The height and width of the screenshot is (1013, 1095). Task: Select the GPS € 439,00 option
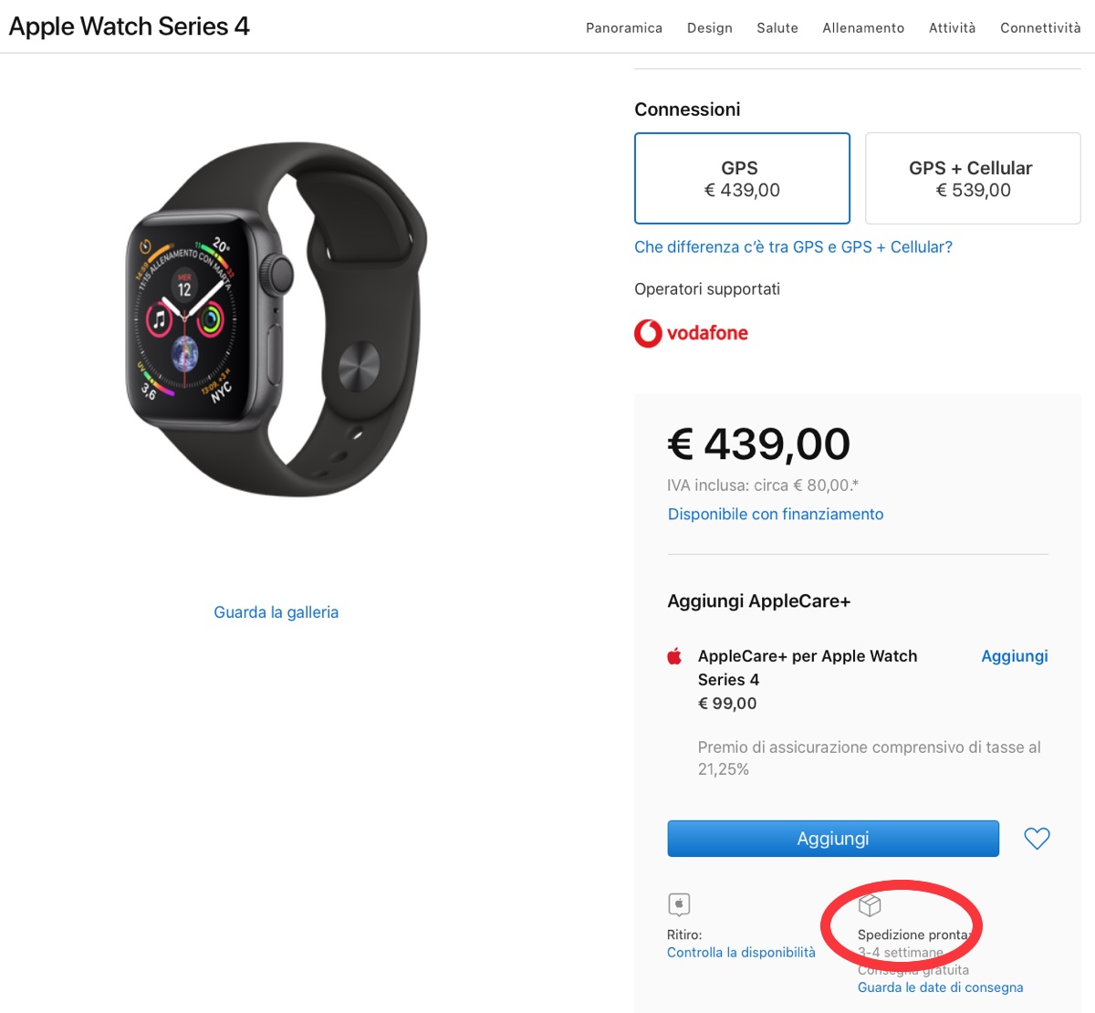tap(742, 179)
